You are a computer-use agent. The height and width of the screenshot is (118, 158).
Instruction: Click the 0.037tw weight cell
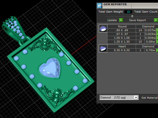[x=150, y=30]
